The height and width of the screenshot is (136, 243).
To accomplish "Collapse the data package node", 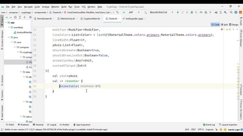I will pyautogui.click(x=21, y=72).
